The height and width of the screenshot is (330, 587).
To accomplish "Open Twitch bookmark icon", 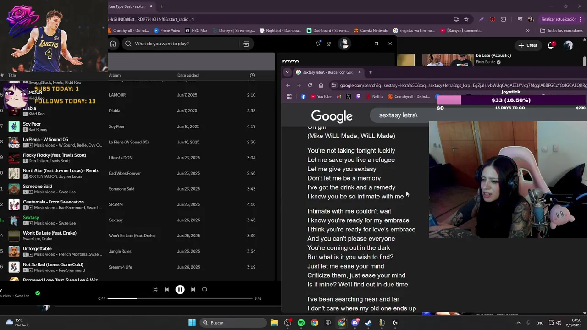I will pos(358,97).
